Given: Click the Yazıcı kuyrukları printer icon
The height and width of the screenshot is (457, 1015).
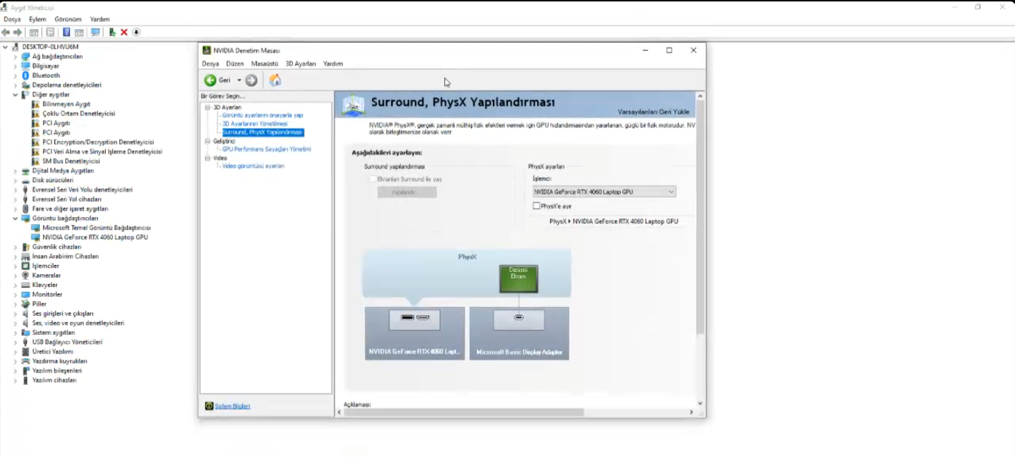Looking at the screenshot, I should coord(25,361).
